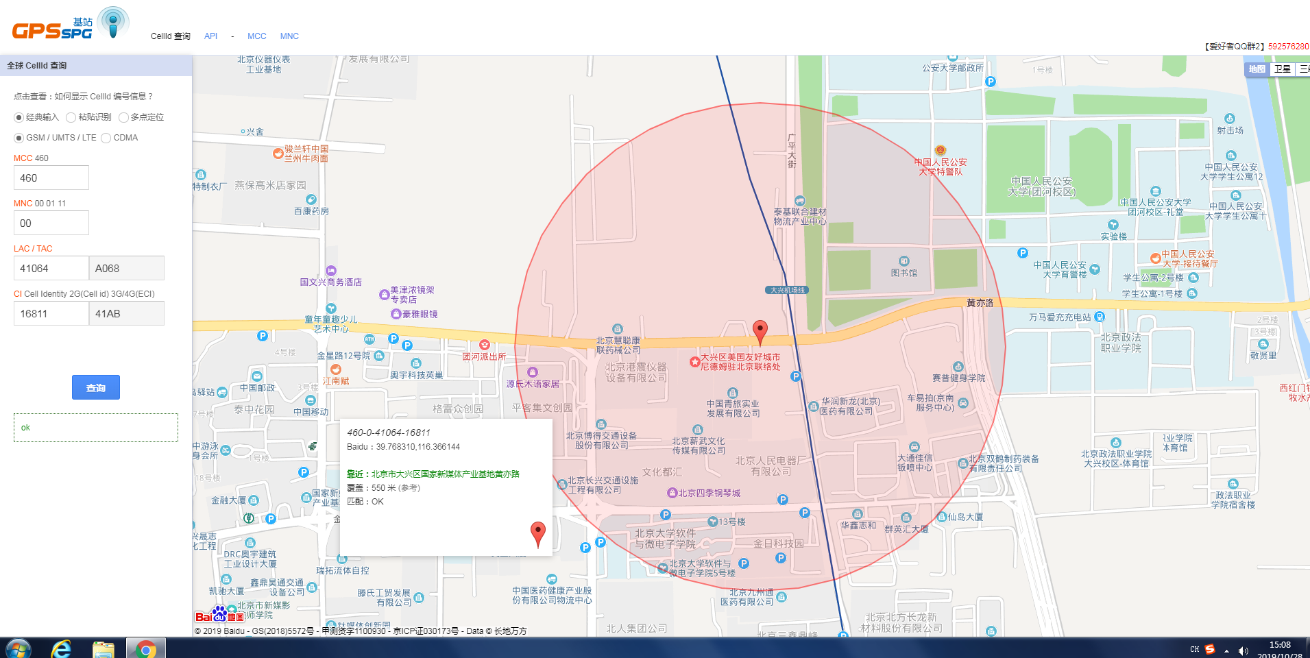Click the QQ group number 592576280
Viewport: 1310px width, 658px height.
point(1288,47)
